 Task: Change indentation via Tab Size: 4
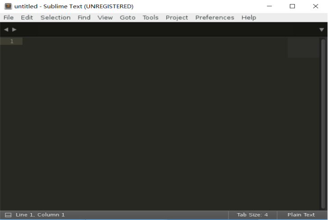(252, 215)
